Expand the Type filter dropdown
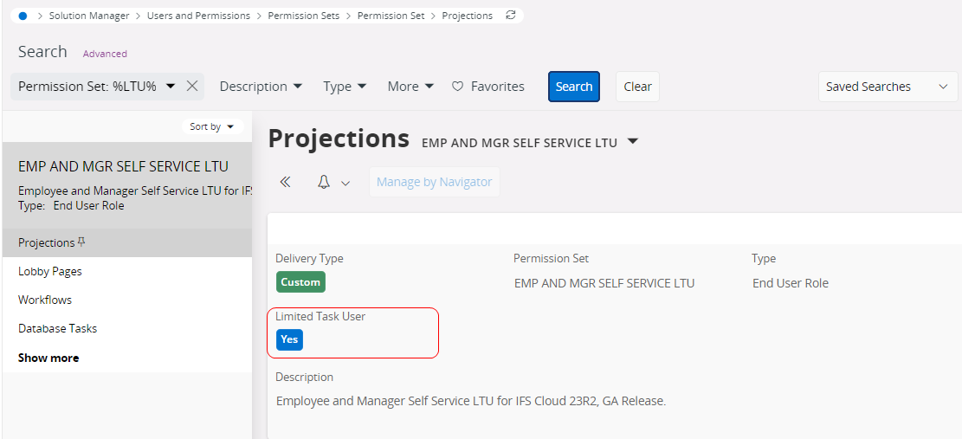 345,87
